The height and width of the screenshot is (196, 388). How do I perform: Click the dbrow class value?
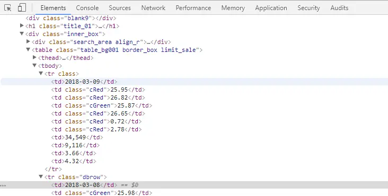click(92, 177)
